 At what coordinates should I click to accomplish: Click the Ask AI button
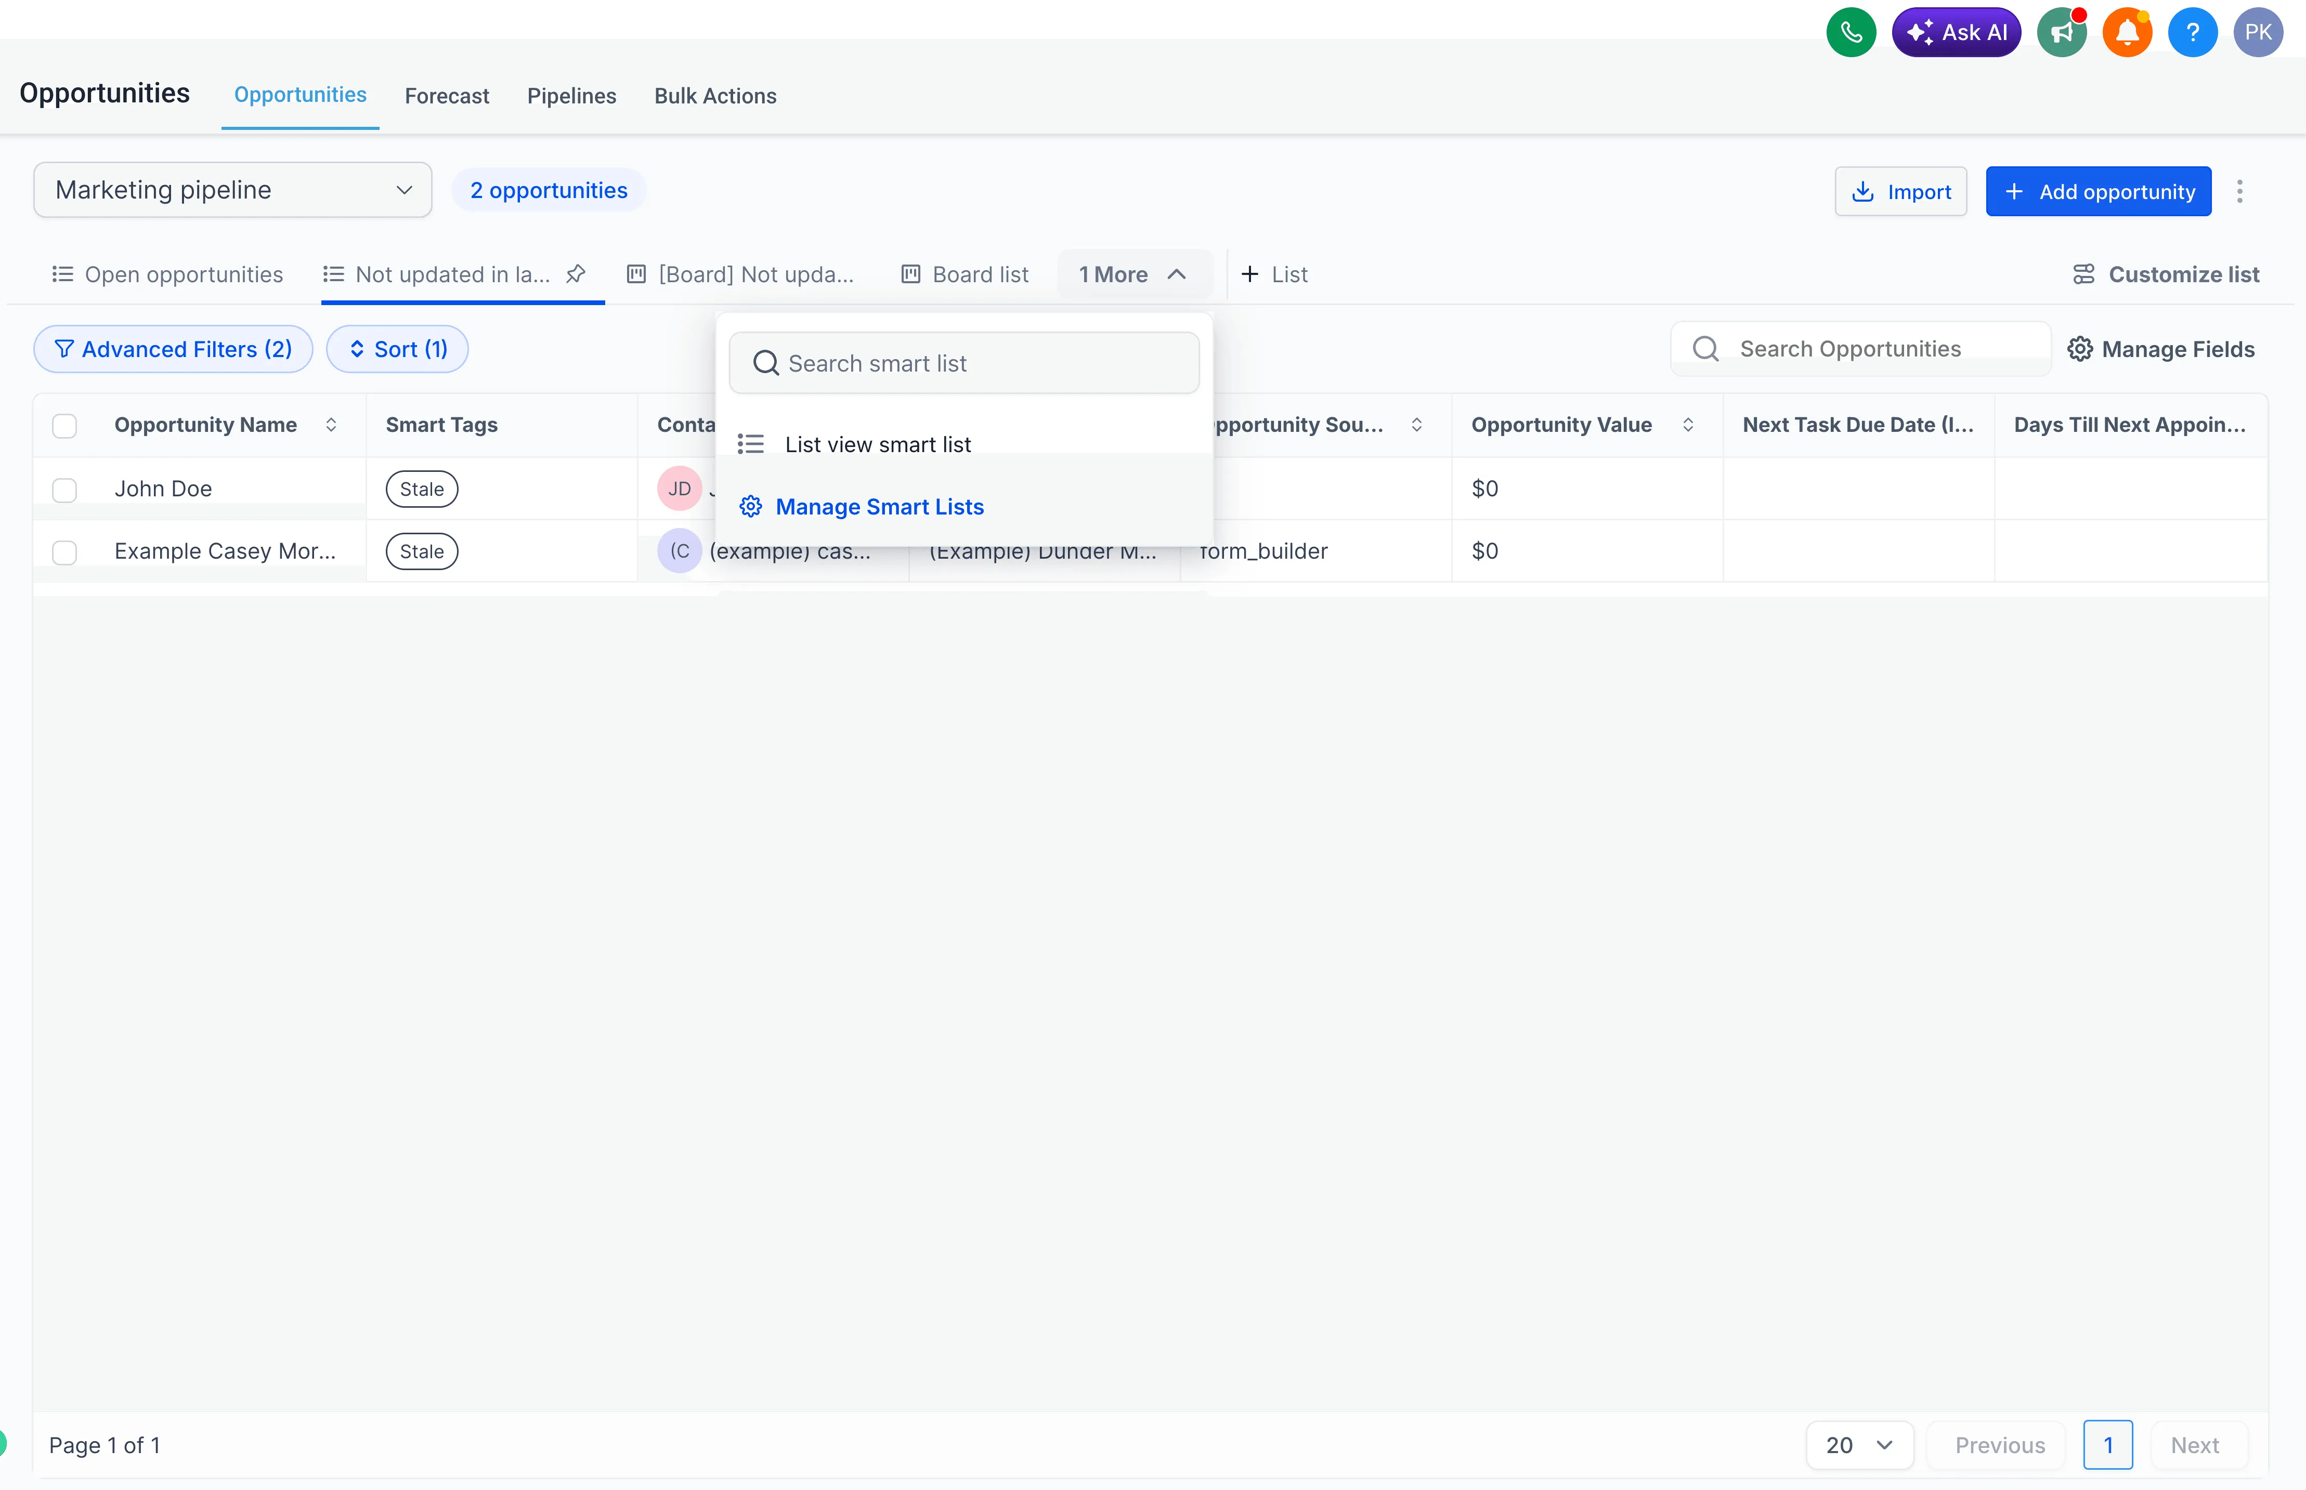[x=1956, y=32]
